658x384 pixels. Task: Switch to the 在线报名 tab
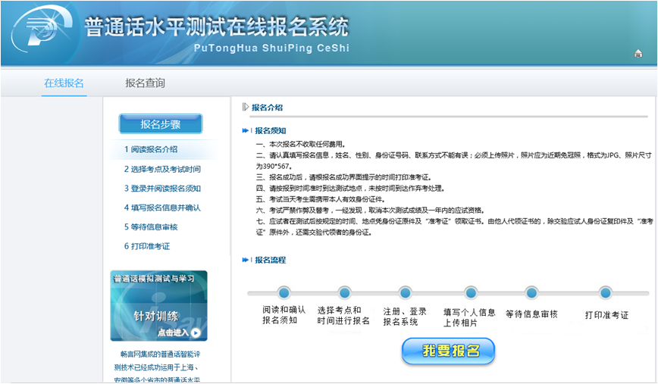point(64,83)
